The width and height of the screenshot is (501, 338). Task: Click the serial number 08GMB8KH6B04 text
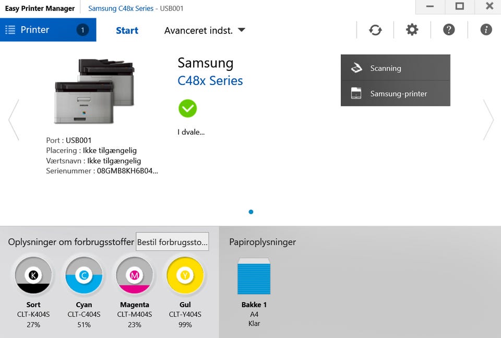pos(127,171)
